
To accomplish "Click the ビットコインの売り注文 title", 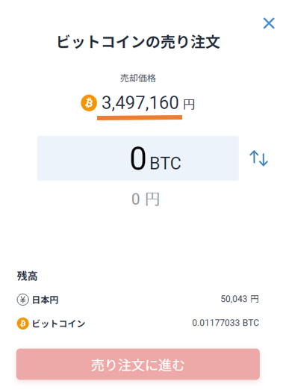I will (x=138, y=42).
